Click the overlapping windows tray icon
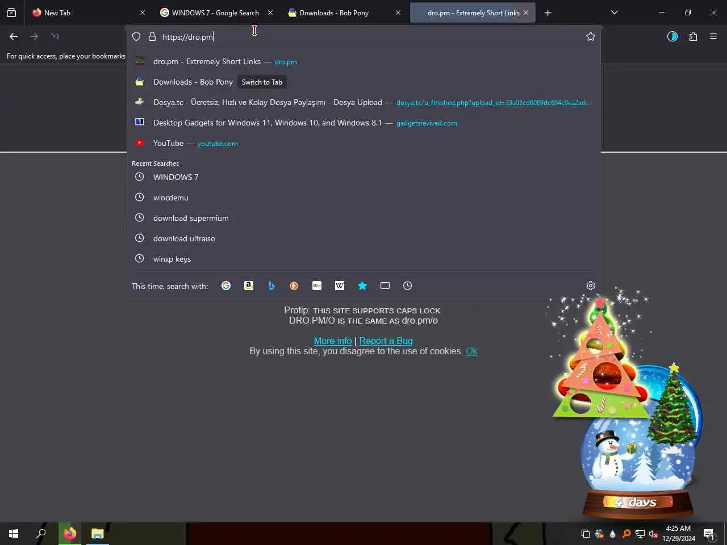This screenshot has height=545, width=727. [x=586, y=534]
